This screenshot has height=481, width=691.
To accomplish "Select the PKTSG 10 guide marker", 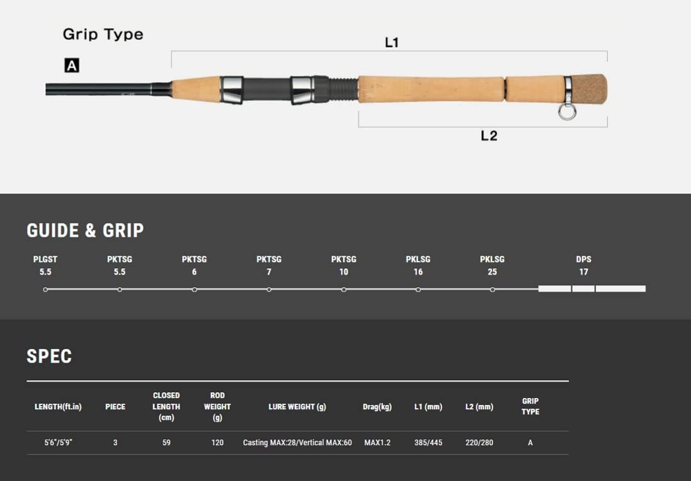I will click(343, 289).
